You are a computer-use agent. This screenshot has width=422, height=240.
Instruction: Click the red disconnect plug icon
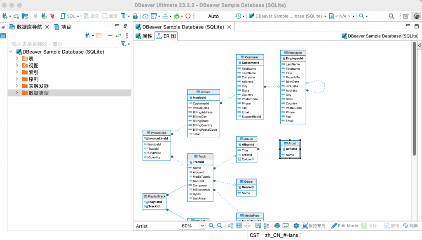pyautogui.click(x=52, y=16)
